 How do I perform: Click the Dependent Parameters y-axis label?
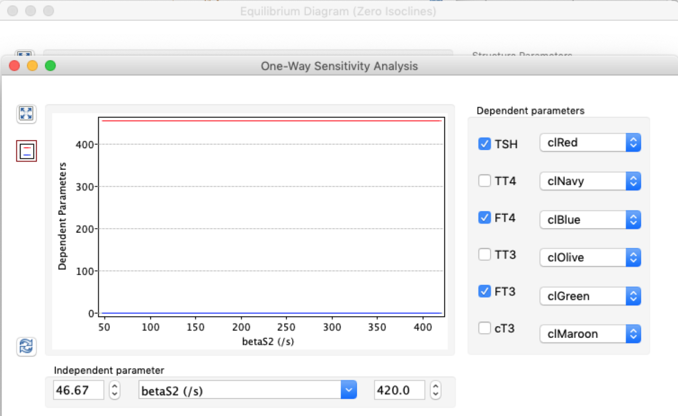click(x=62, y=216)
